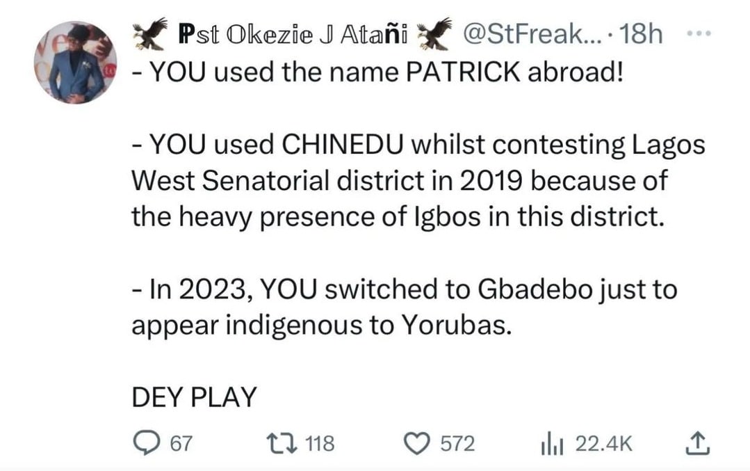The width and height of the screenshot is (750, 471).
Task: Click the paragraph about switching to Gbadebo
Action: click(x=403, y=308)
